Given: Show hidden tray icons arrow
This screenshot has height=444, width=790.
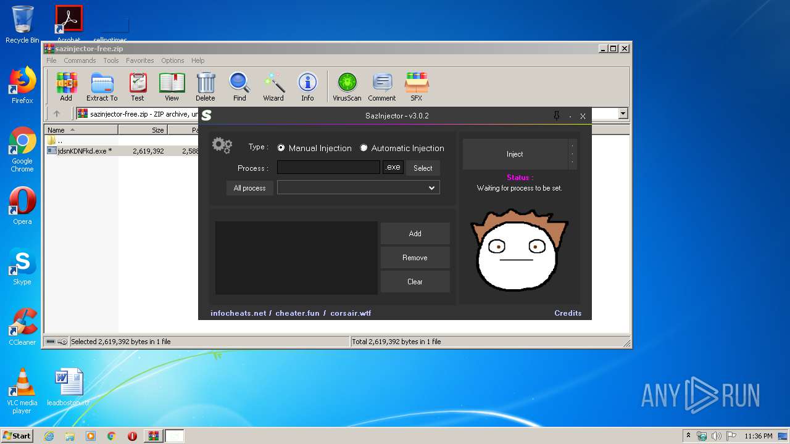Looking at the screenshot, I should point(688,435).
